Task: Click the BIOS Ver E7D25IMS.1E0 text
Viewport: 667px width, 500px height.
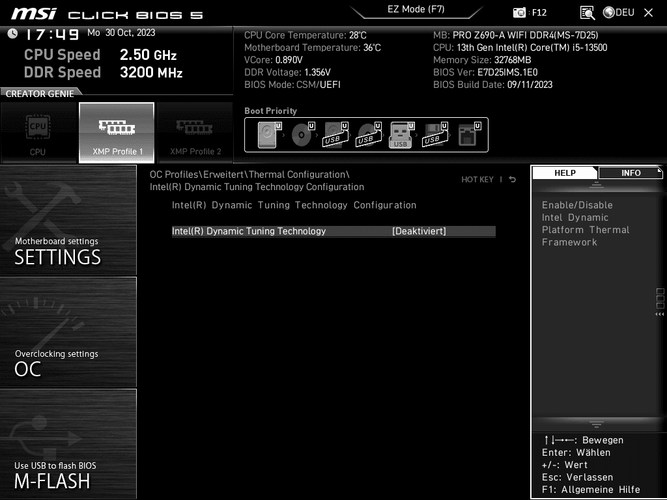Action: click(x=485, y=72)
